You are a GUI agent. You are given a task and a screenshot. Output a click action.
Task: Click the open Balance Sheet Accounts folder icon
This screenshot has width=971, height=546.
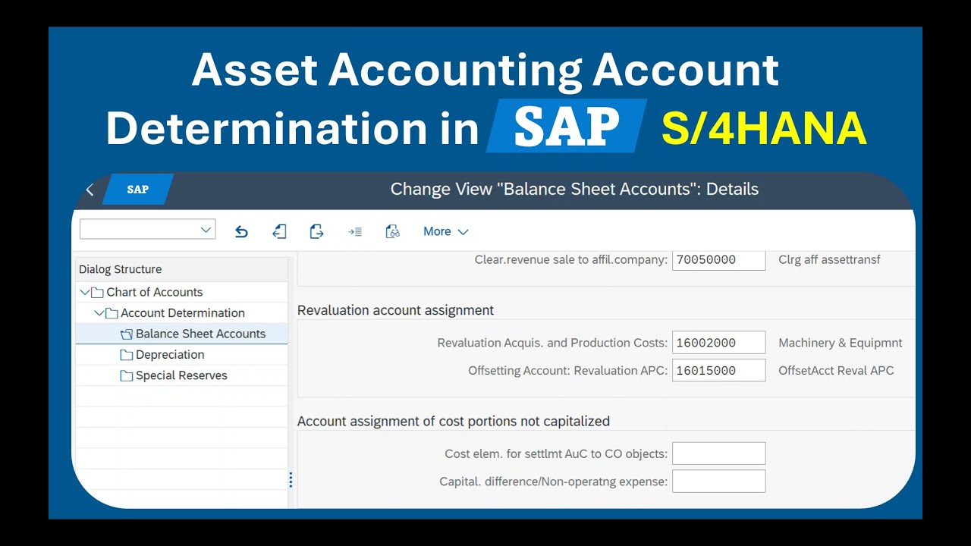[127, 334]
